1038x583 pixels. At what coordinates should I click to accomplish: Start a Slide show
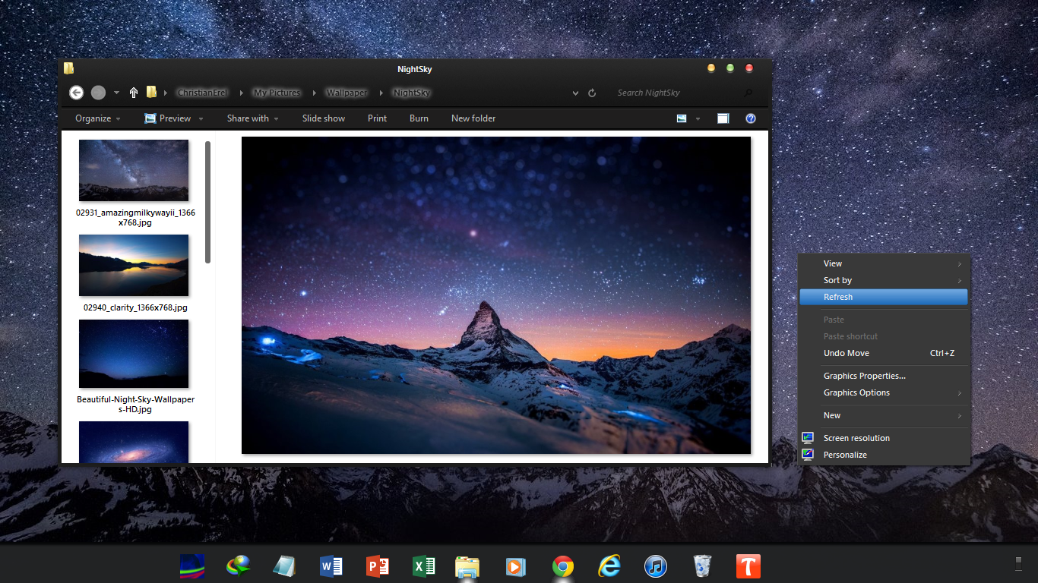(324, 118)
